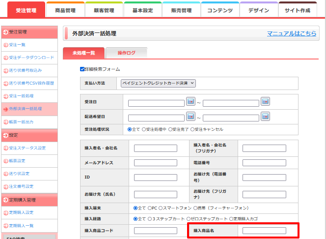Click the 定期購入管理 sidebar section header

(29, 200)
